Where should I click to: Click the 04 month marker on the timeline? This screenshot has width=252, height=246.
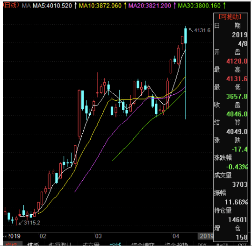pos(176,236)
